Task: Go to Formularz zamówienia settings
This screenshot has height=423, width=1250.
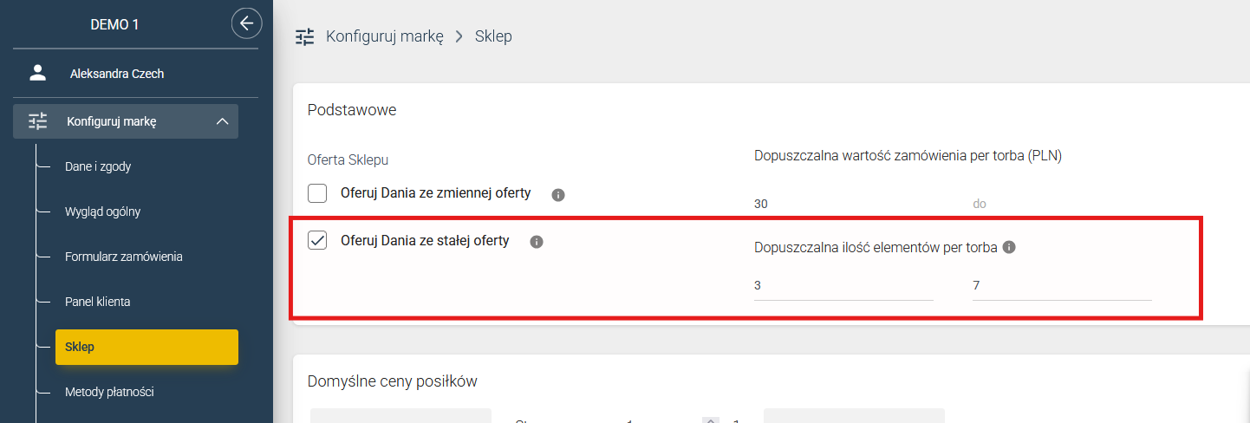Action: click(124, 257)
